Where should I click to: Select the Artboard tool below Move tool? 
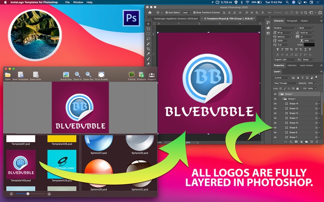coord(148,29)
